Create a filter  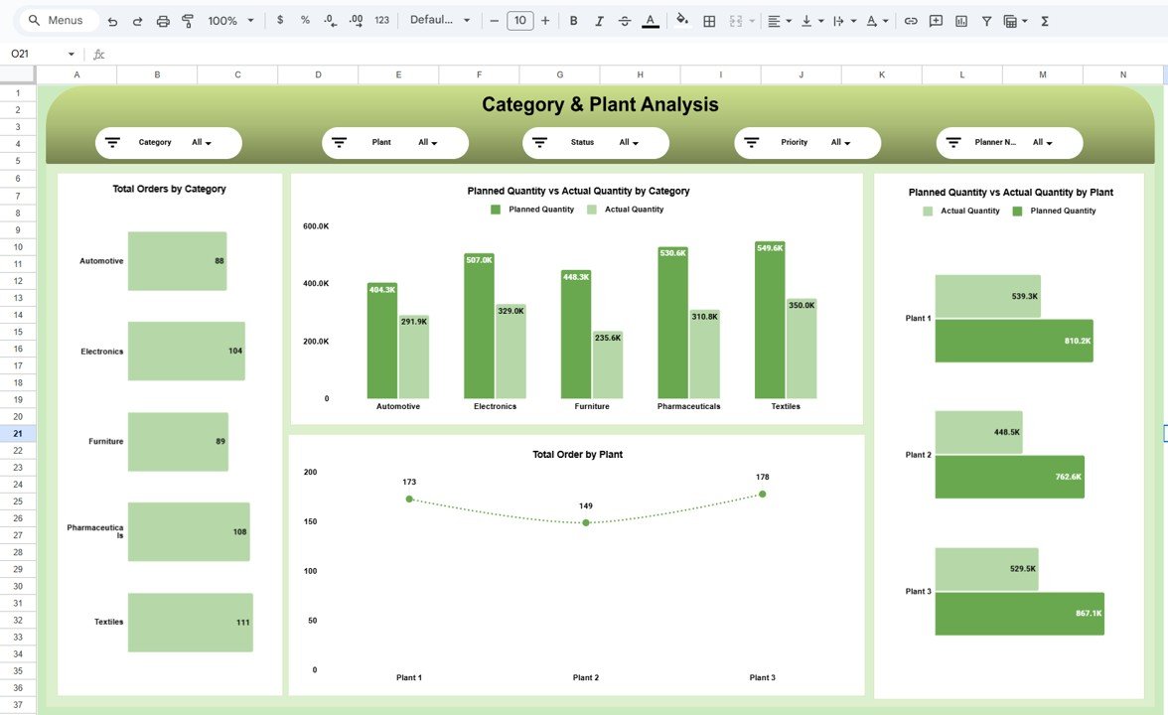tap(986, 20)
